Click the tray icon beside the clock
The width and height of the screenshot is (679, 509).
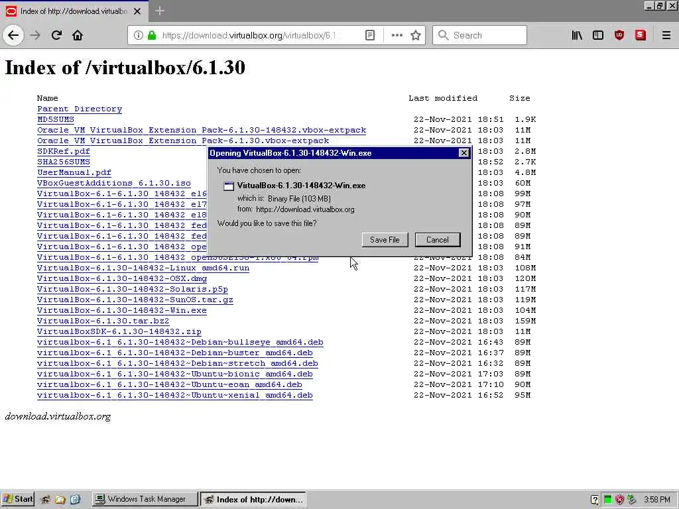632,500
